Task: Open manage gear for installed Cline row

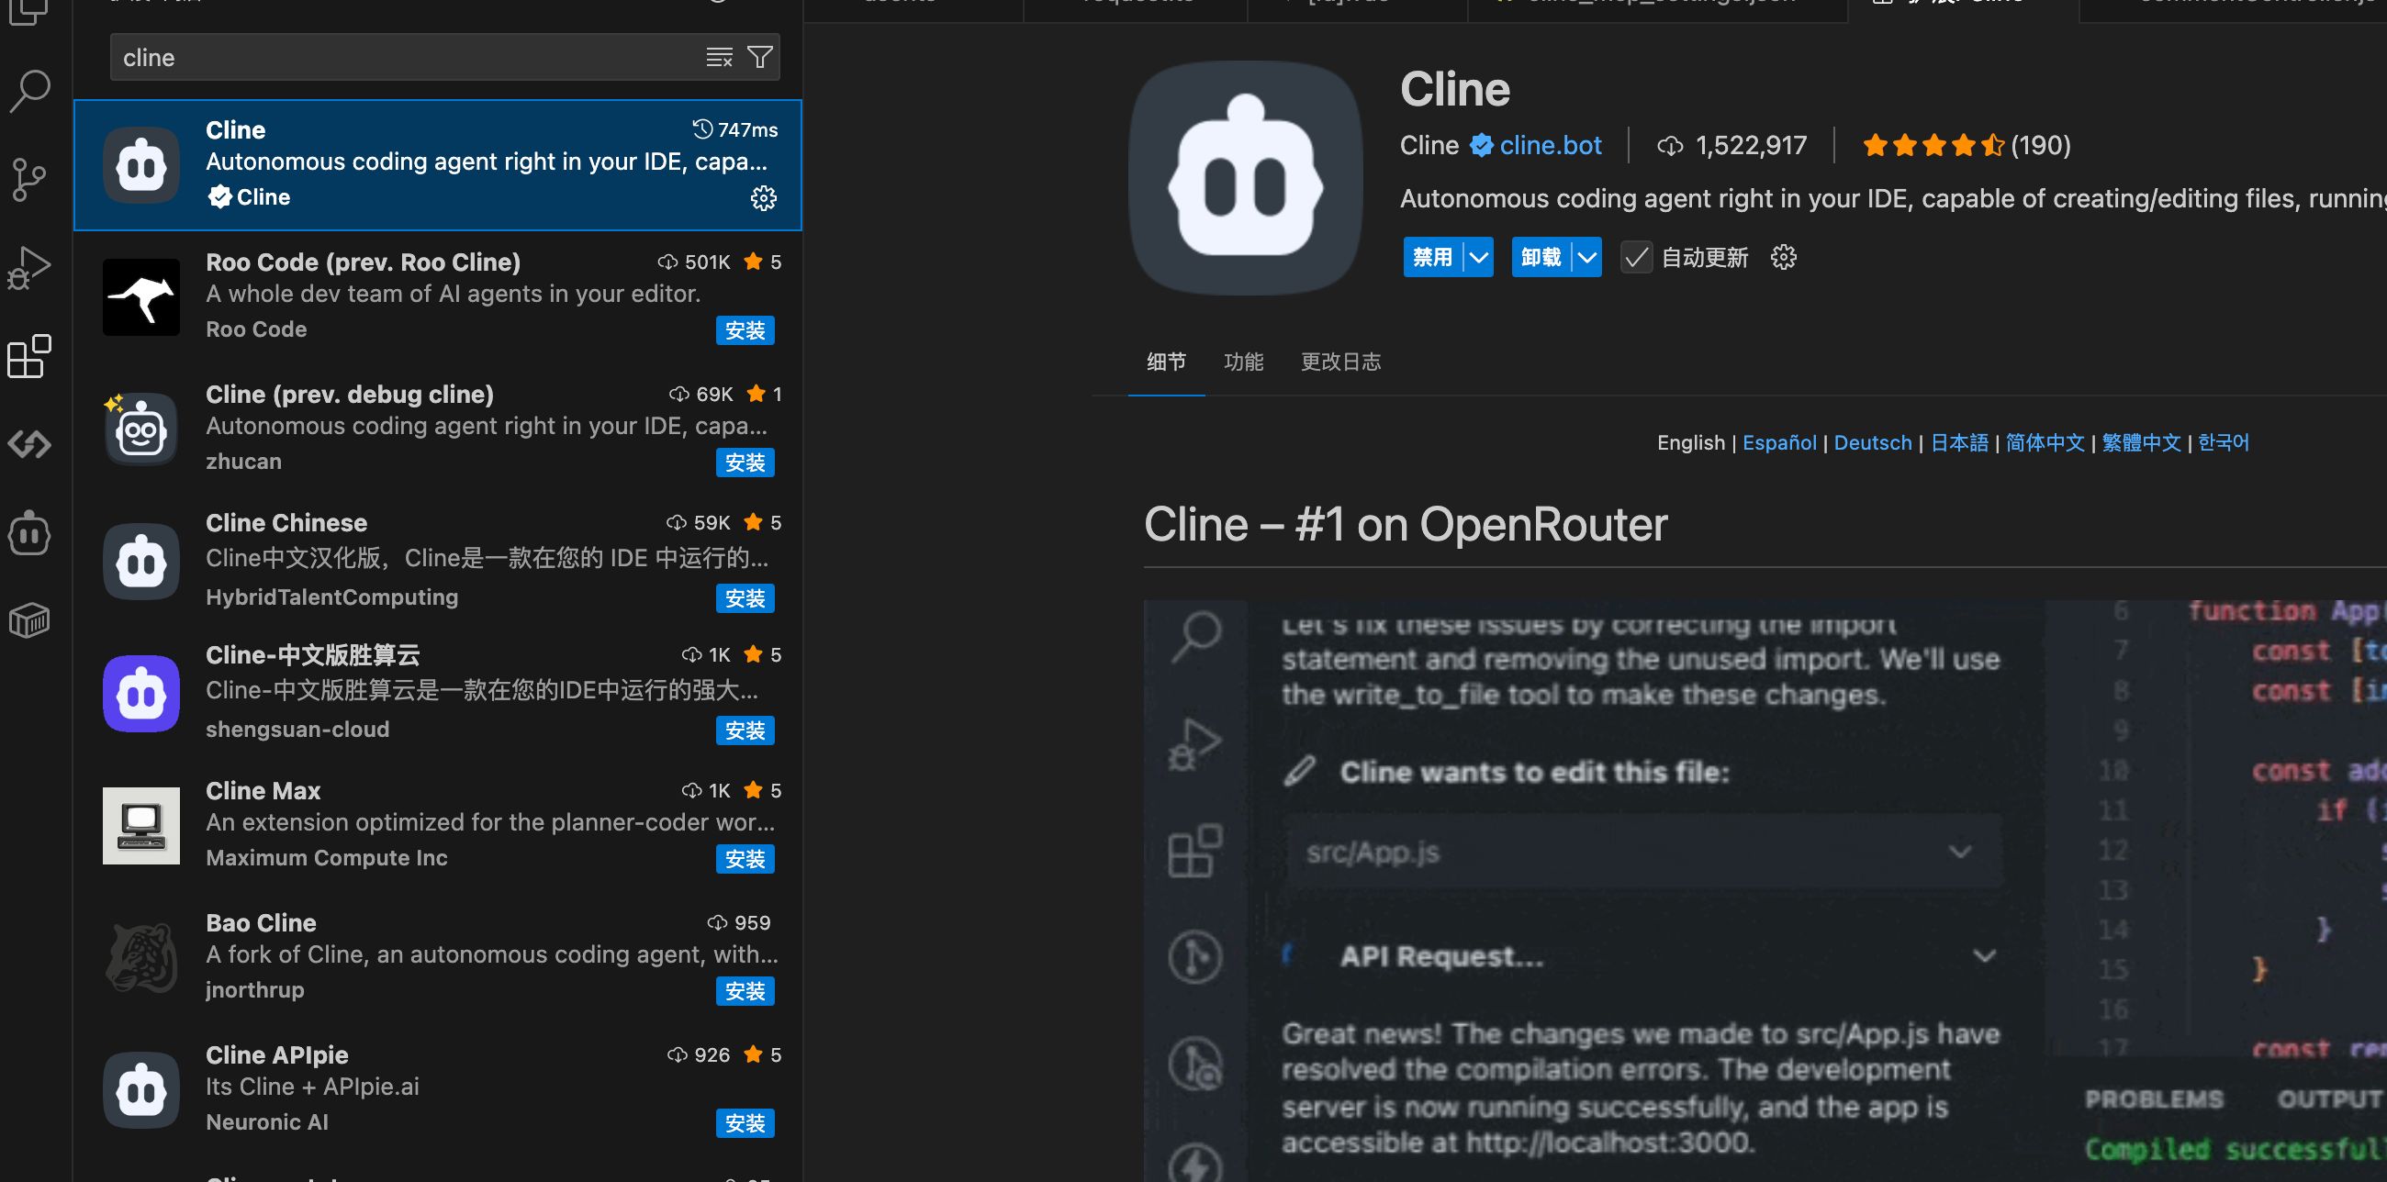Action: (x=764, y=197)
